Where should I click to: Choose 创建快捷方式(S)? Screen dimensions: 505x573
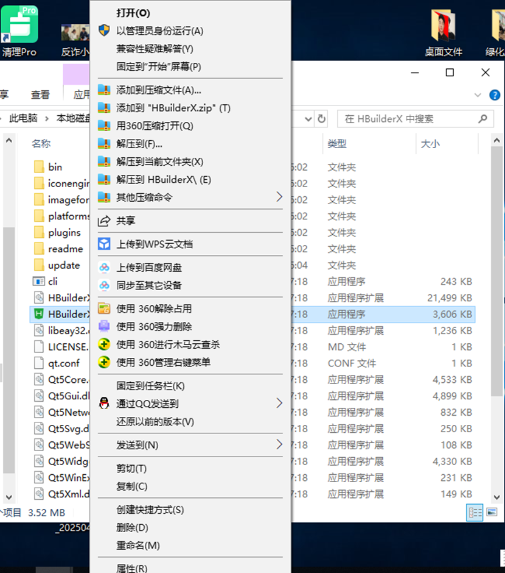coord(150,510)
